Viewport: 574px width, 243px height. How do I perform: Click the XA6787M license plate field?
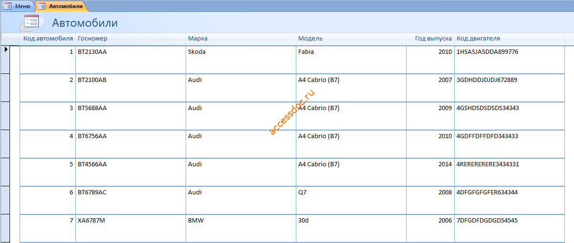pyautogui.click(x=131, y=229)
